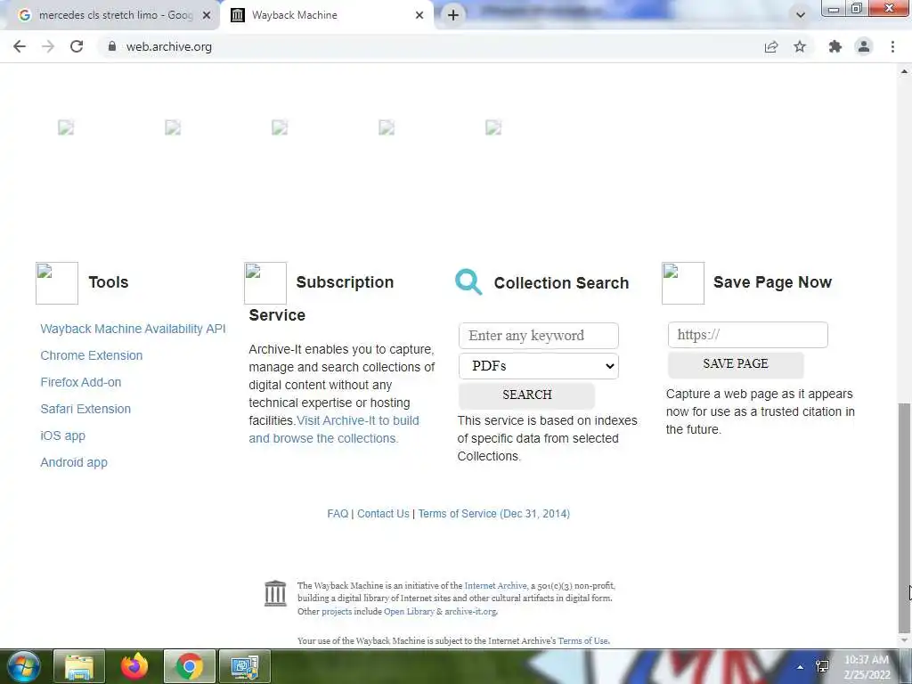The width and height of the screenshot is (912, 684).
Task: Show hidden system tray icons
Action: (x=801, y=667)
